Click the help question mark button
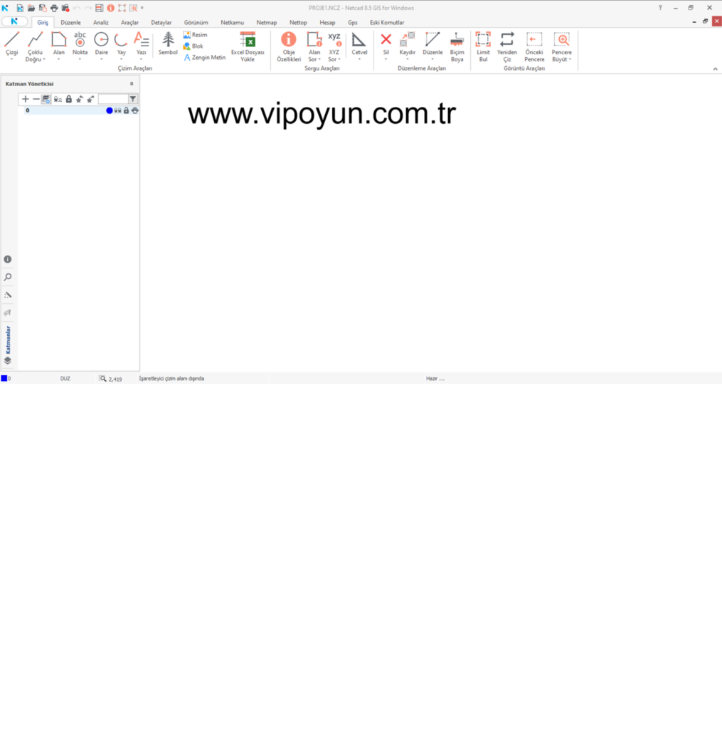 click(x=660, y=8)
